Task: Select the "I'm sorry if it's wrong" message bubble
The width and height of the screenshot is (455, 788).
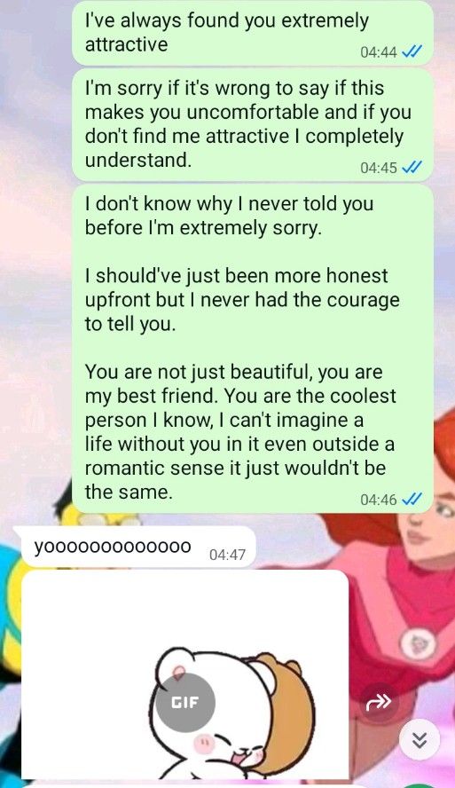Action: tap(253, 124)
